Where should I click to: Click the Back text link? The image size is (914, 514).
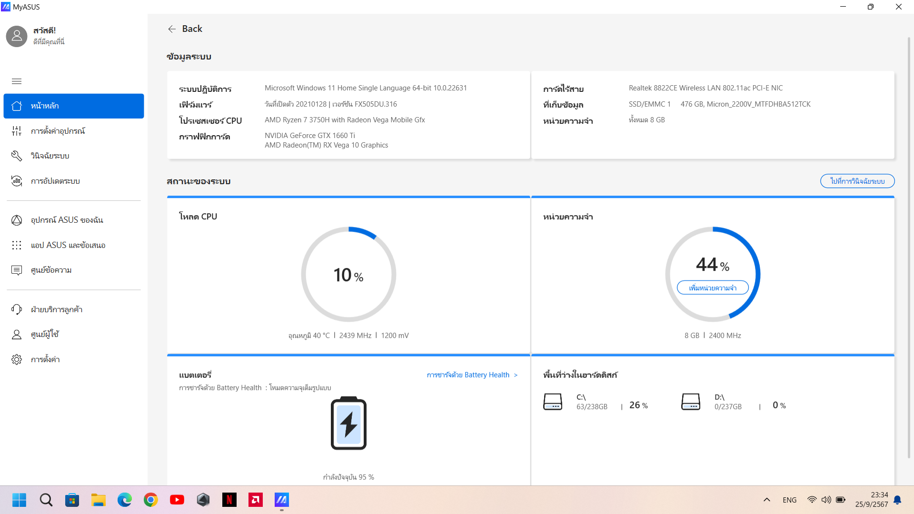coord(192,29)
